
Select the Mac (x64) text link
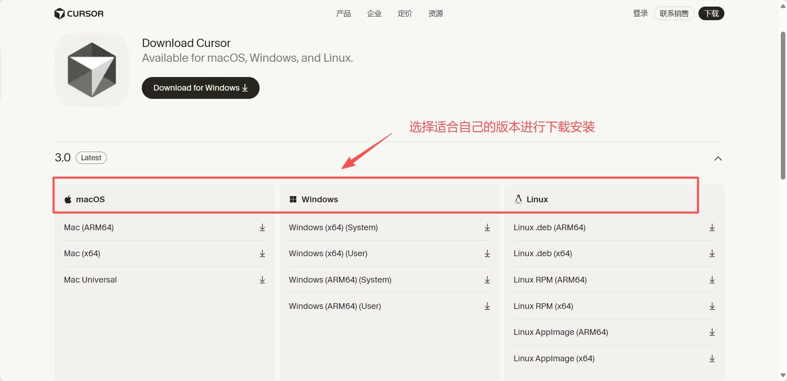click(82, 253)
